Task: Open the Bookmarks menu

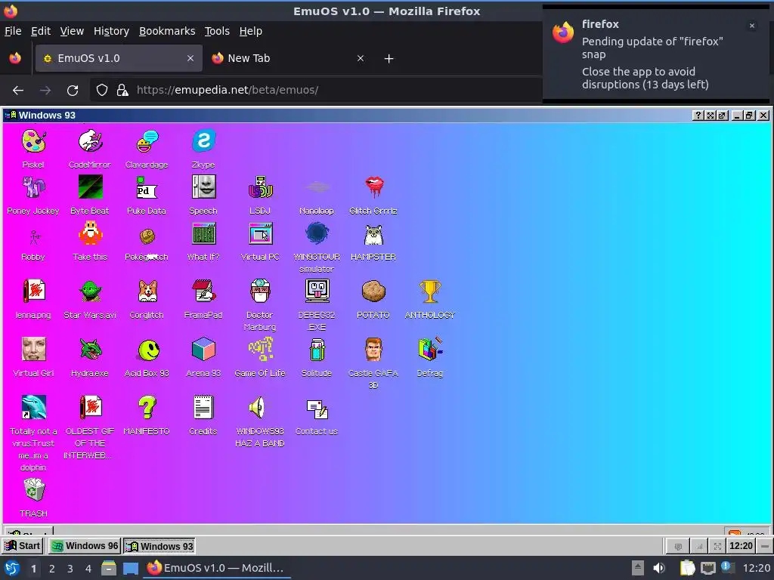Action: (167, 31)
